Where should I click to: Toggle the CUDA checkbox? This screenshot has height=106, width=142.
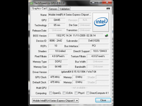tap(64, 93)
